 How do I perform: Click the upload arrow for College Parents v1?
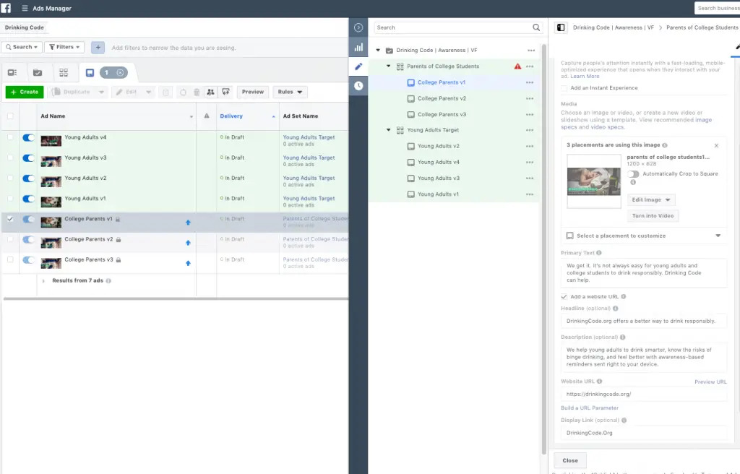point(188,223)
